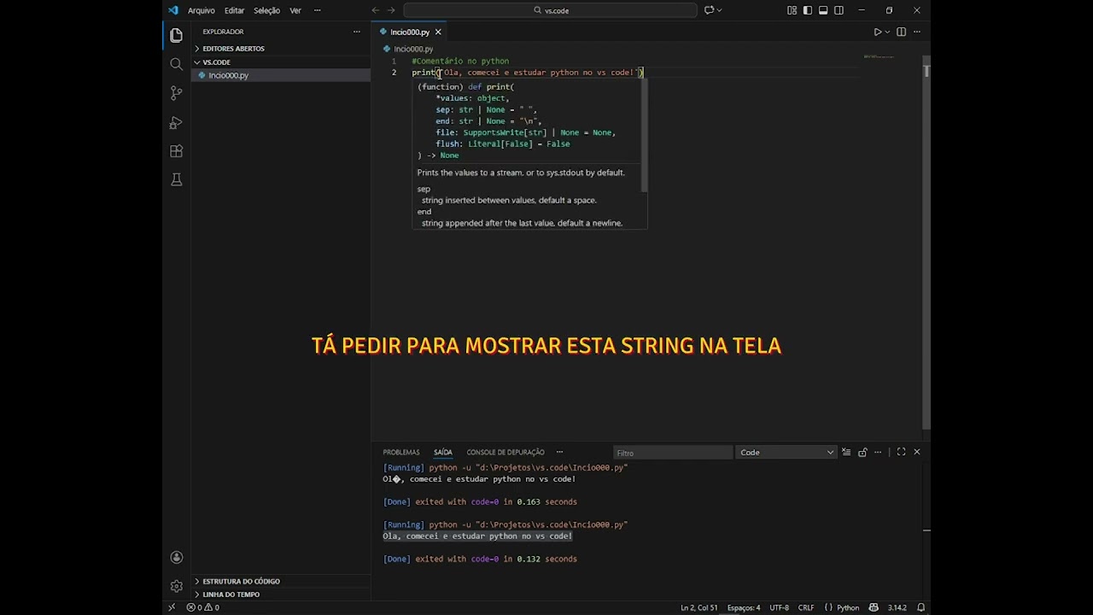The width and height of the screenshot is (1093, 615).
Task: Toggle the secondary side bar visibility
Action: (x=839, y=10)
